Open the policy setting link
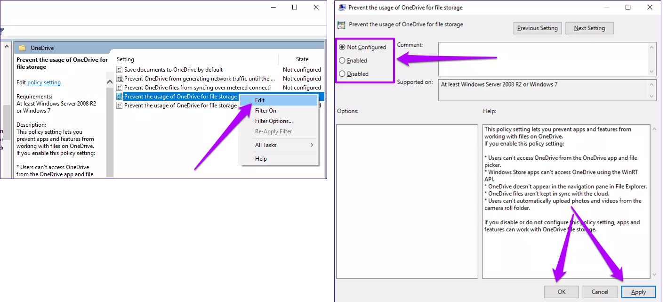The image size is (667, 302). point(44,82)
